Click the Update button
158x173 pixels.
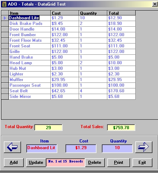coord(36,162)
